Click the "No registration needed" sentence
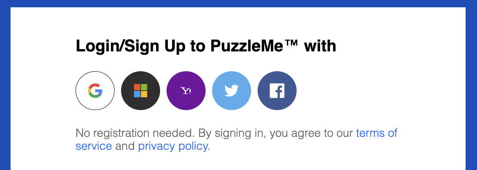 (x=135, y=133)
